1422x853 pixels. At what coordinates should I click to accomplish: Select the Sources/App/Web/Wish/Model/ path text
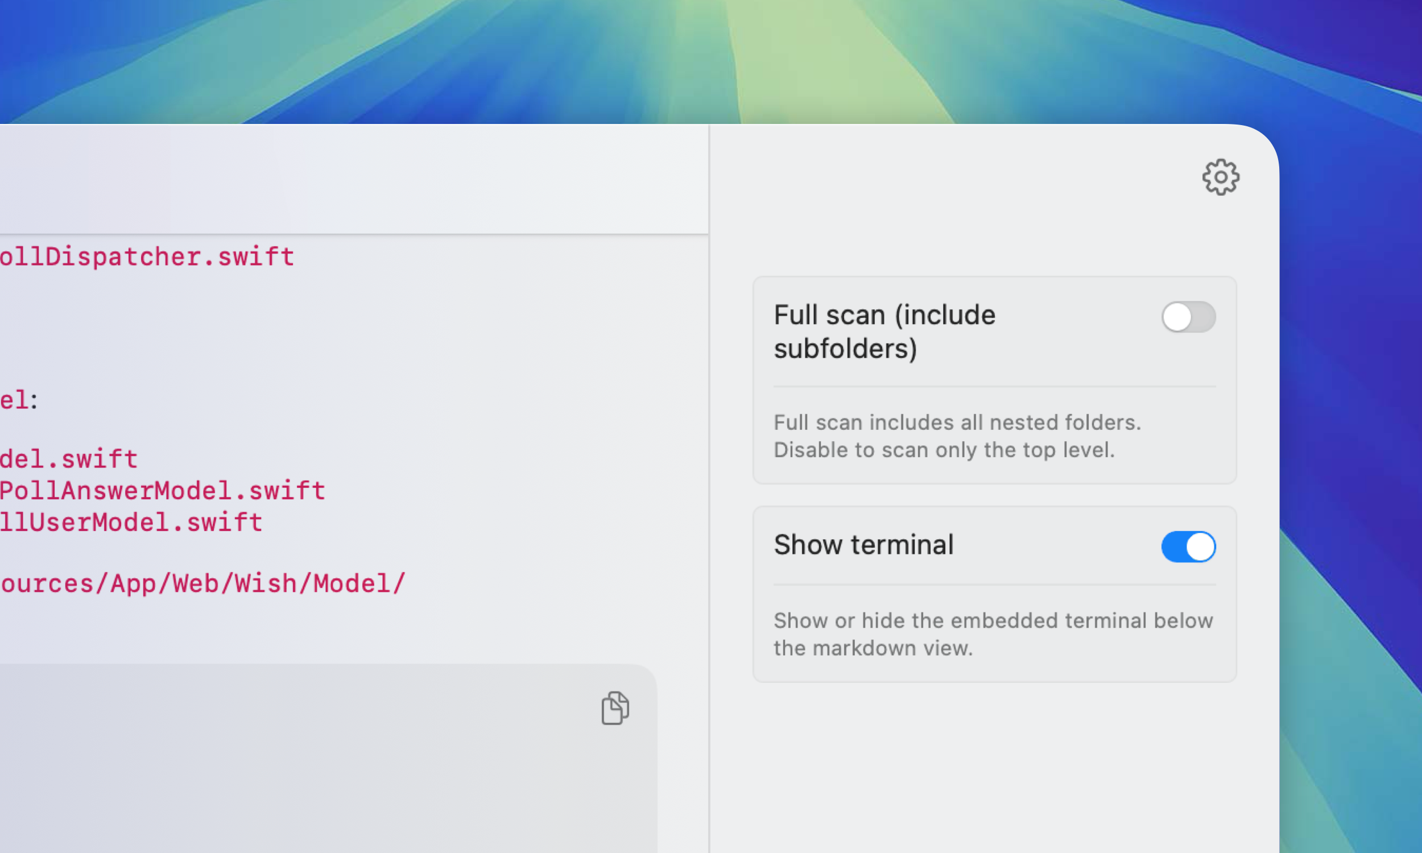pyautogui.click(x=202, y=583)
